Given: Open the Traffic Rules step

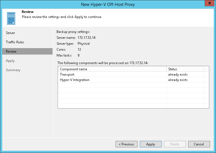Looking at the screenshot, I should click(x=15, y=42).
